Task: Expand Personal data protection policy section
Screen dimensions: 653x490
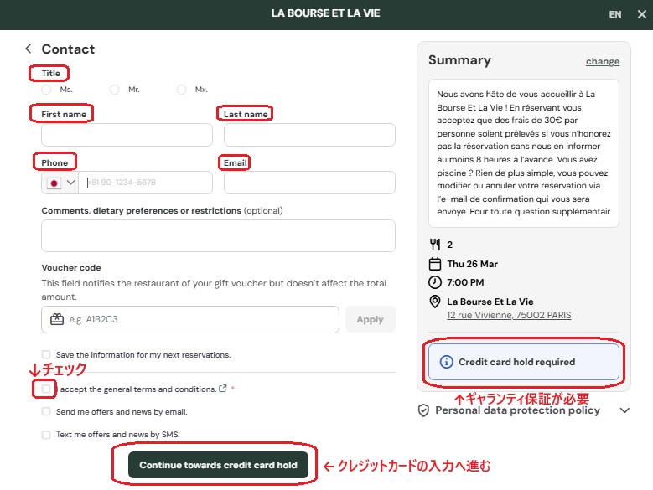Action: 624,410
